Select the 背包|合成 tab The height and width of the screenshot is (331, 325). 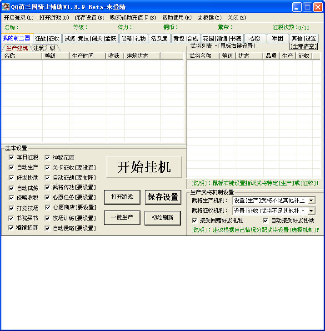[186, 39]
